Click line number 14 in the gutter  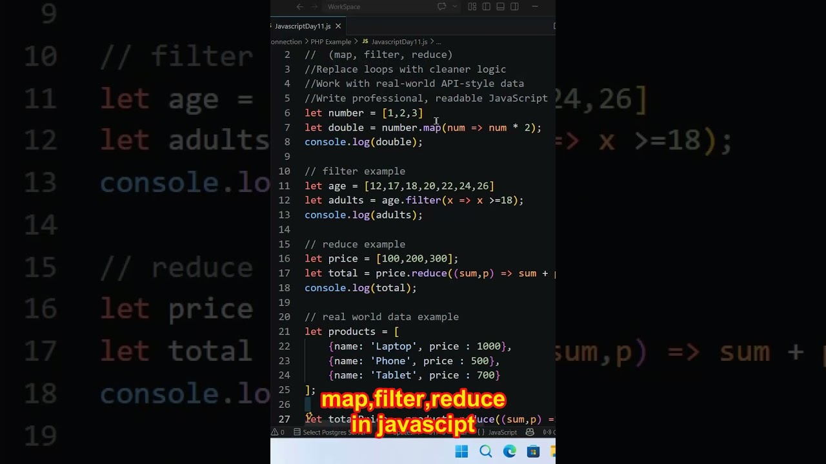pyautogui.click(x=285, y=229)
